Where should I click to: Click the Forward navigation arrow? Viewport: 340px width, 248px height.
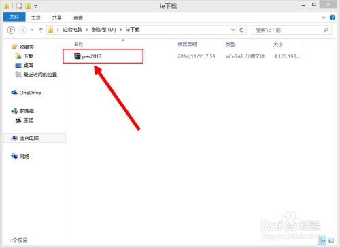point(22,30)
